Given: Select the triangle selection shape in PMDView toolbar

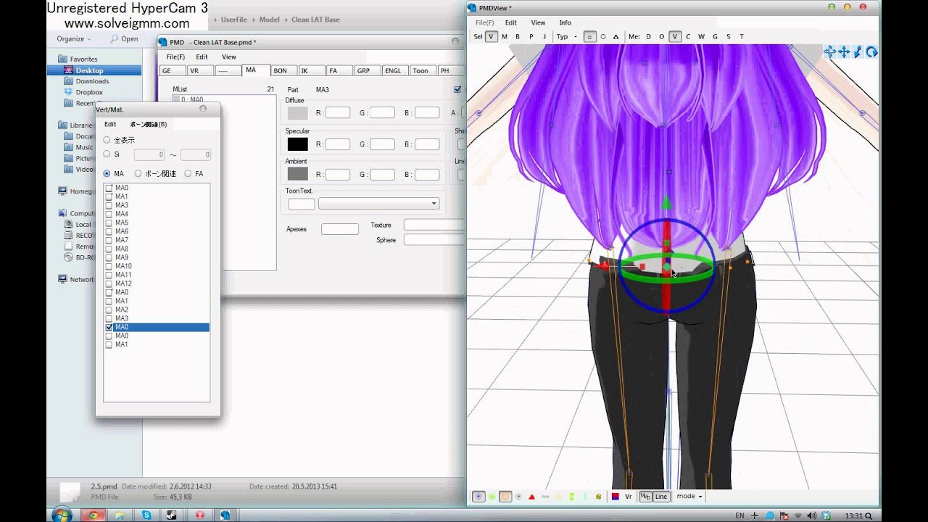Looking at the screenshot, I should coord(616,36).
